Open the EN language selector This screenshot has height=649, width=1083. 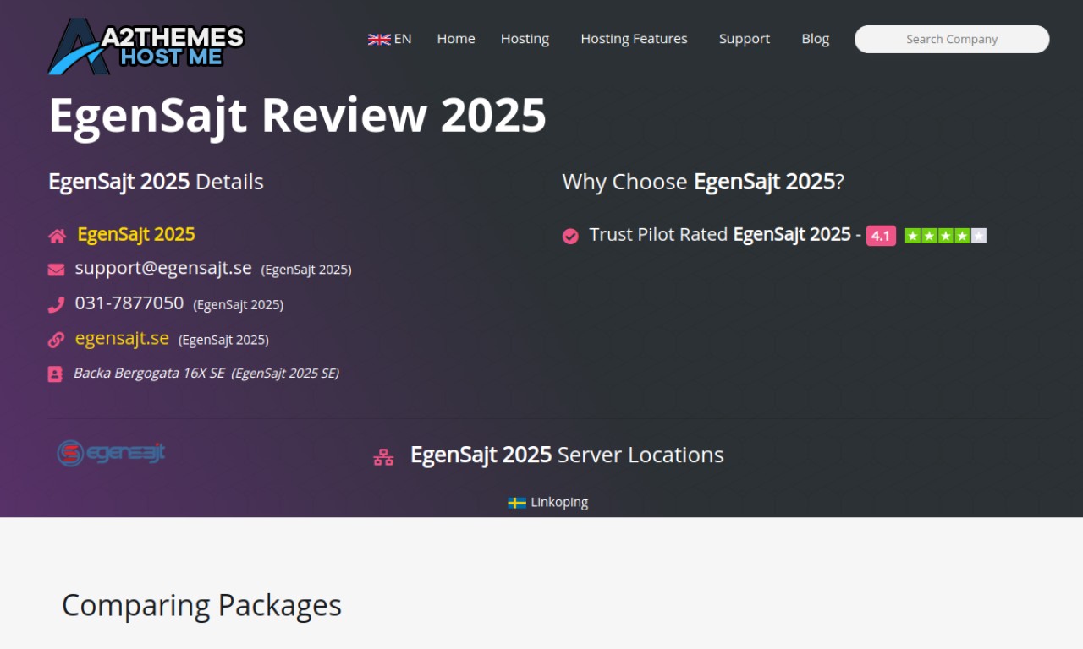tap(390, 39)
